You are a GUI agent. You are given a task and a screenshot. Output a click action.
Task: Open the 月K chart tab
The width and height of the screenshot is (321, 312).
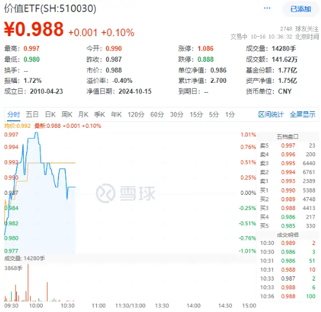83,114
